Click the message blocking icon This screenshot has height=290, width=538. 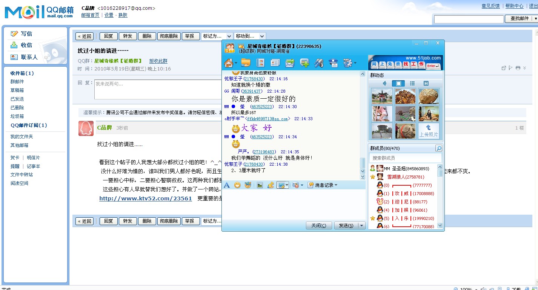(x=296, y=185)
